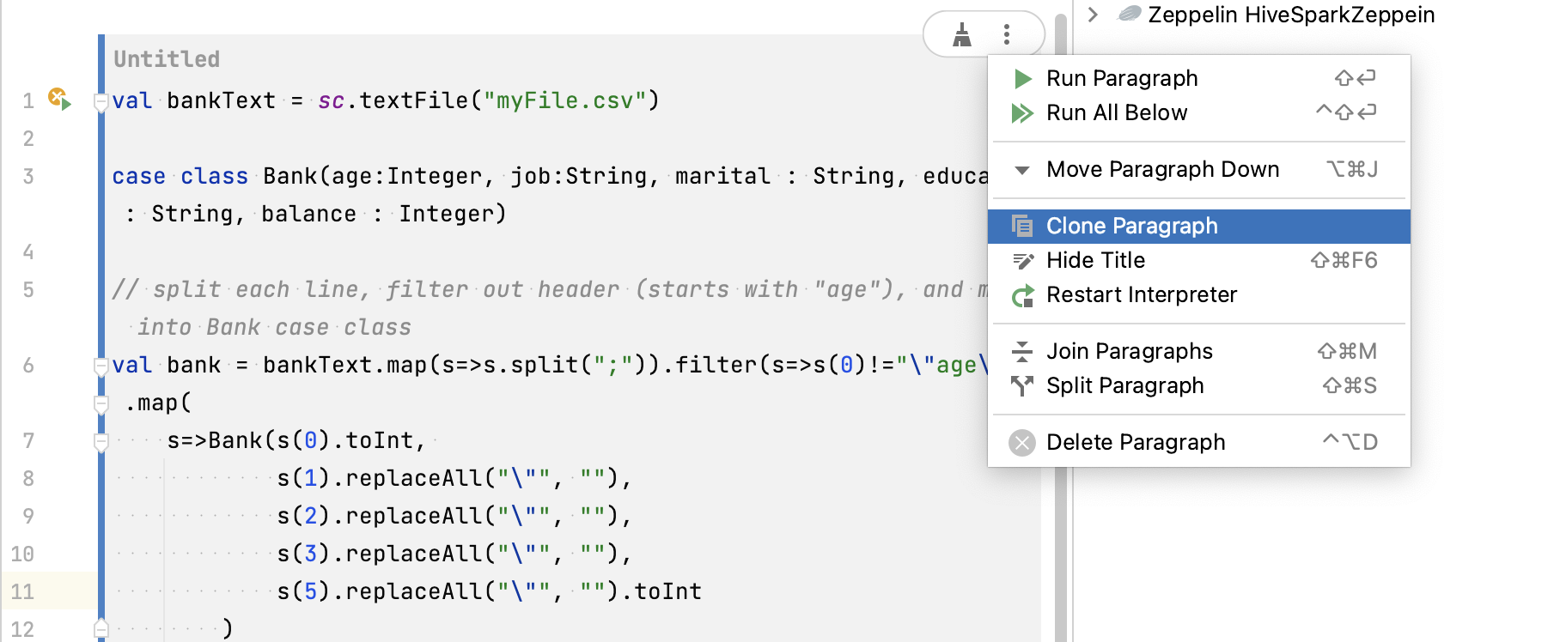The width and height of the screenshot is (1560, 642).
Task: Select Restart Interpreter menu entry
Action: click(x=1199, y=294)
